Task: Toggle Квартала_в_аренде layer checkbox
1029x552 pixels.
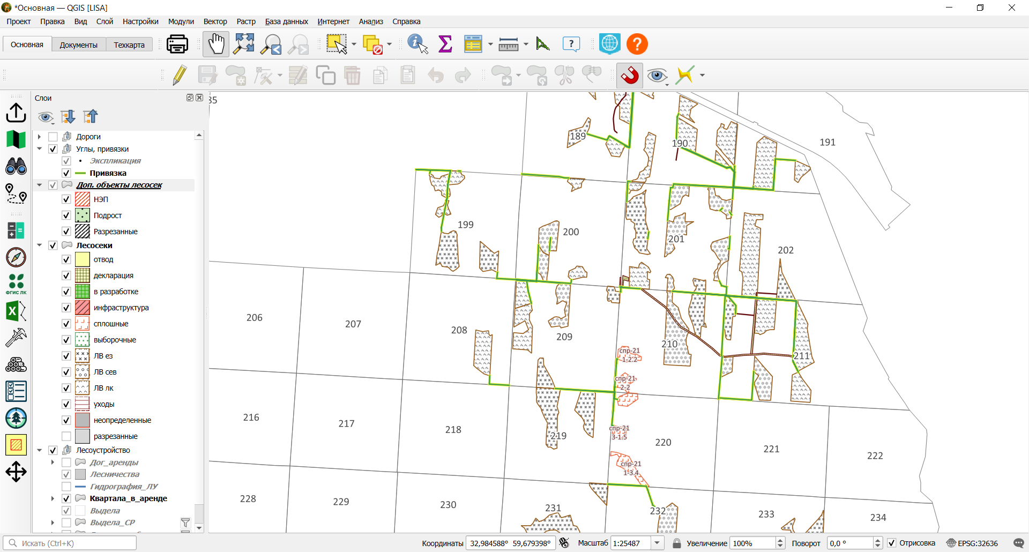Action: pos(66,498)
